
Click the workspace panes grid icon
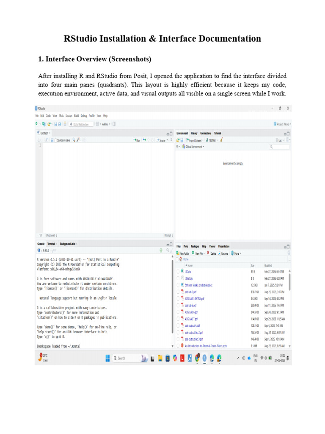tap(98, 124)
